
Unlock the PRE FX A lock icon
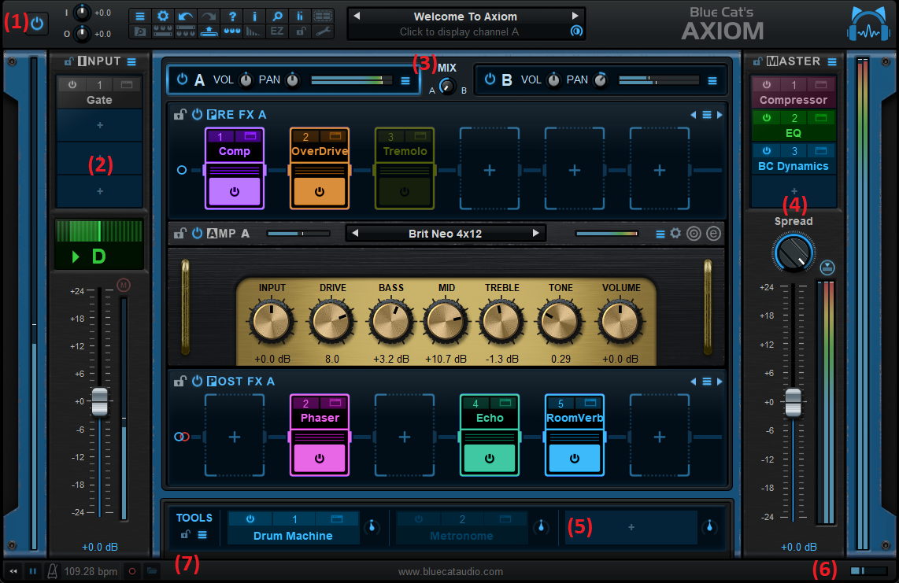coord(180,115)
